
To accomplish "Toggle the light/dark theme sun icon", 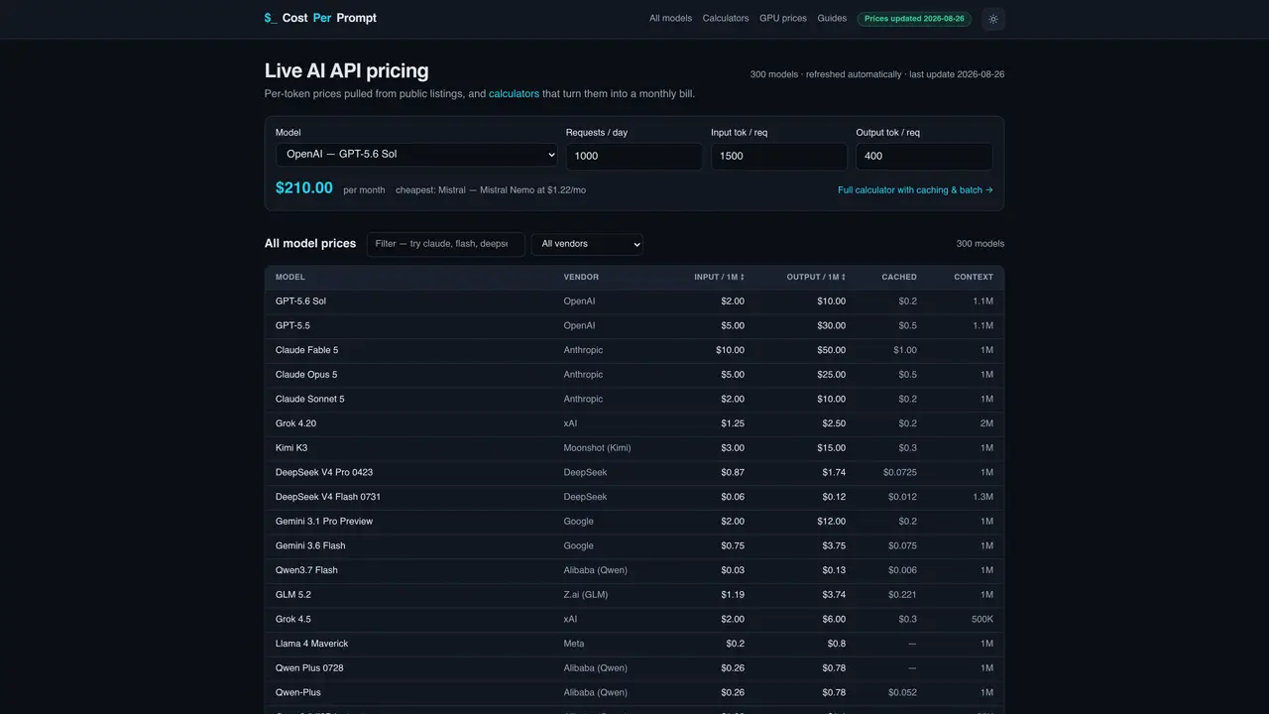I will click(x=993, y=19).
